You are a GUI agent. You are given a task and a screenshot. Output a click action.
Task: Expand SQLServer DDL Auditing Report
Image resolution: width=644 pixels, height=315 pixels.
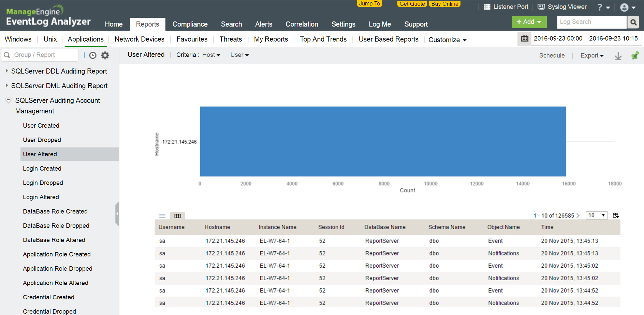click(7, 71)
